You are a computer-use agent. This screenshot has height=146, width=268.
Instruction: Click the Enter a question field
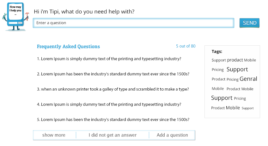(x=133, y=23)
